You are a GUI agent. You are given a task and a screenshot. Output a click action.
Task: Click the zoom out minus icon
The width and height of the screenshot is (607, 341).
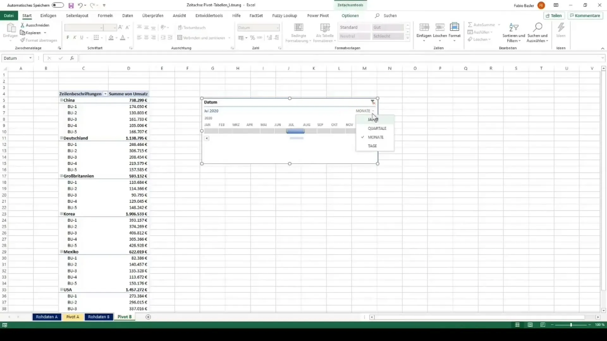(552, 325)
